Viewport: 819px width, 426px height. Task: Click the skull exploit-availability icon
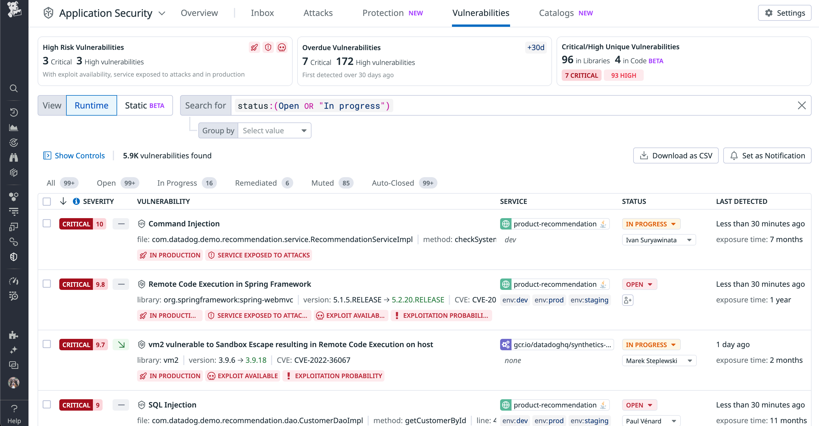[x=282, y=47]
